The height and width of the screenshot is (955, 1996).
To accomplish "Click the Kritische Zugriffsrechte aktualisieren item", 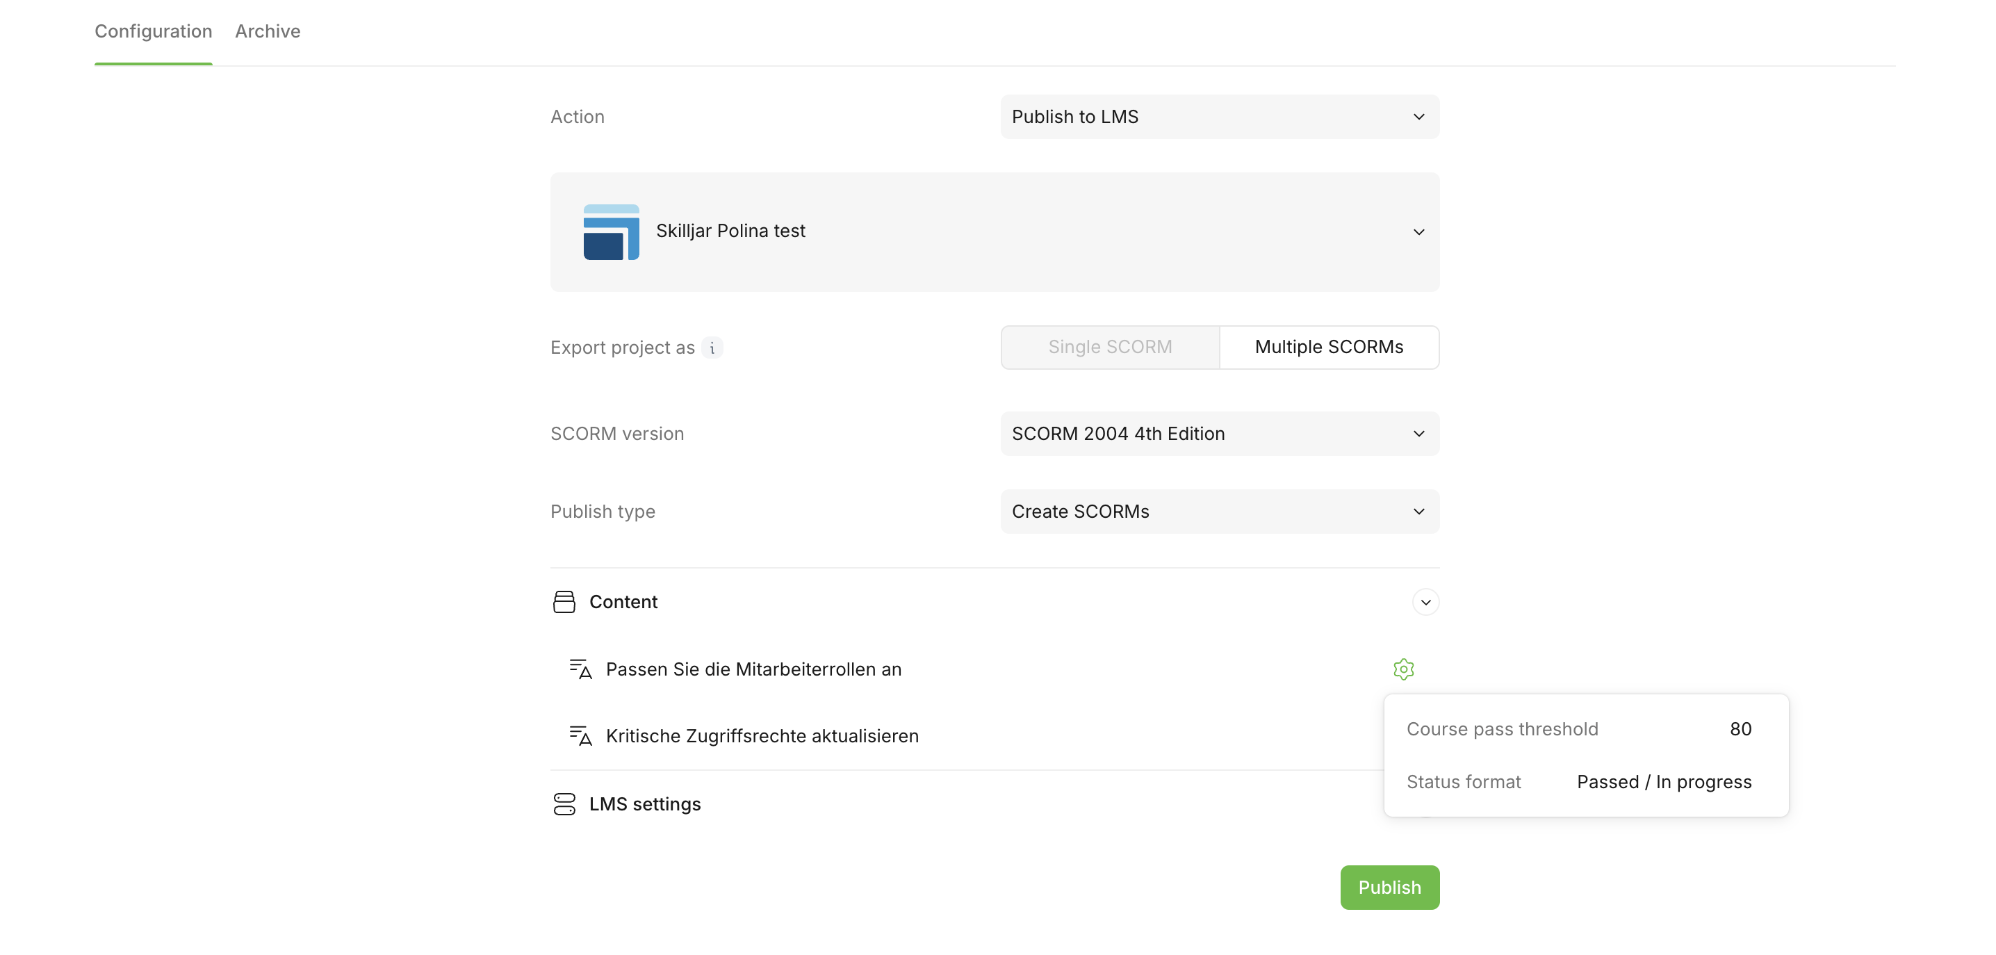I will tap(762, 735).
